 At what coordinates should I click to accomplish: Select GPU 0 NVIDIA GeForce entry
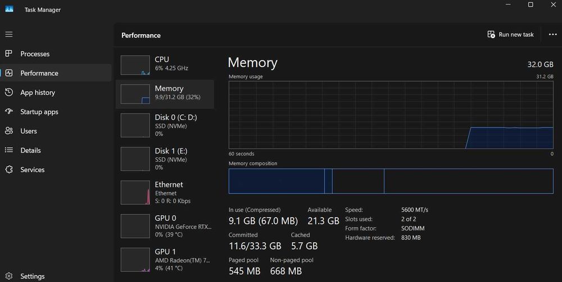click(166, 226)
